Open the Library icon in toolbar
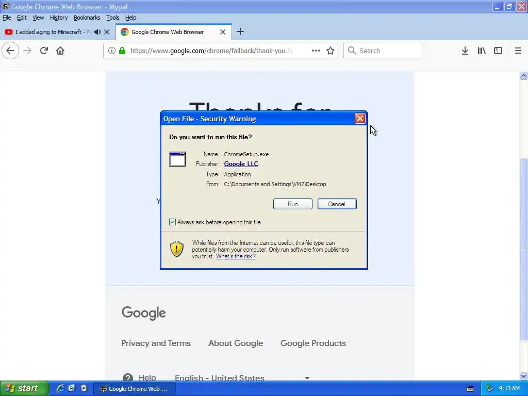 click(x=482, y=51)
